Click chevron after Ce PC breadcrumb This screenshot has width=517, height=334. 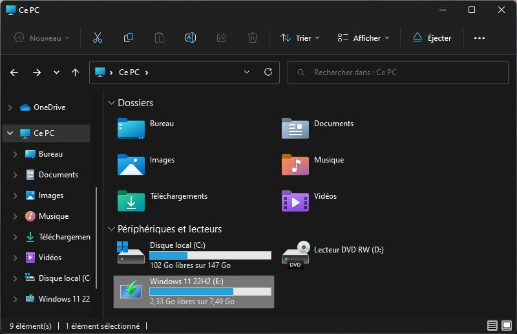(x=147, y=72)
